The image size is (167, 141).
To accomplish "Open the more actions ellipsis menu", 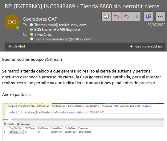I will 161,16.
